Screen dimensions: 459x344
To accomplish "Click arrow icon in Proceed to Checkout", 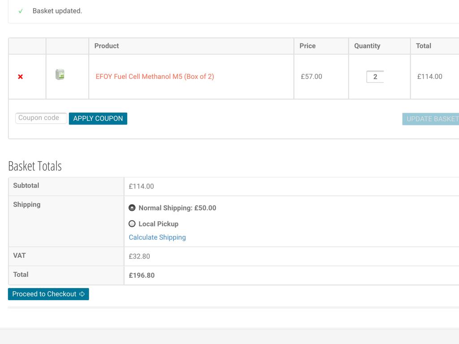I will click(82, 294).
